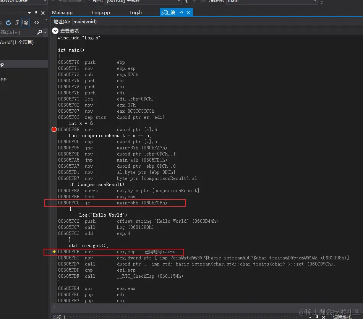Close the 反汇编 tab
Viewport: 363px width, 319px height.
pos(188,13)
